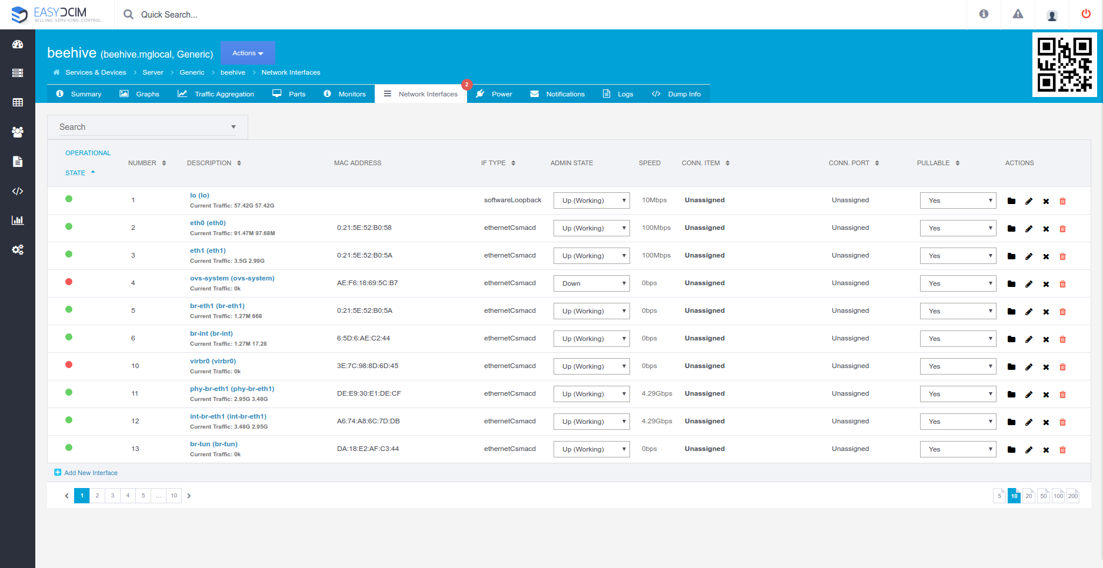Click the red power logout icon

[1086, 14]
